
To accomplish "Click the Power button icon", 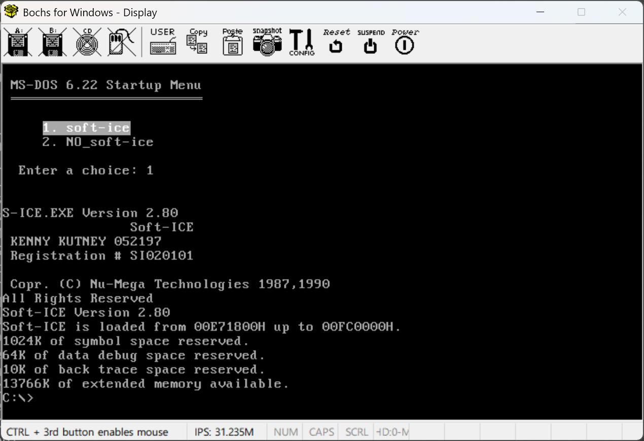I will pos(405,42).
